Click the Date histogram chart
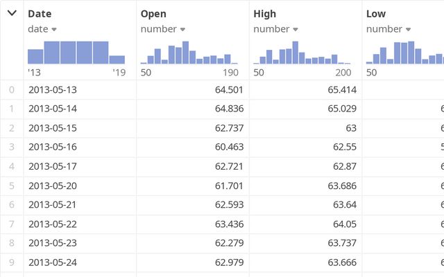The image size is (444, 277). pos(76,52)
